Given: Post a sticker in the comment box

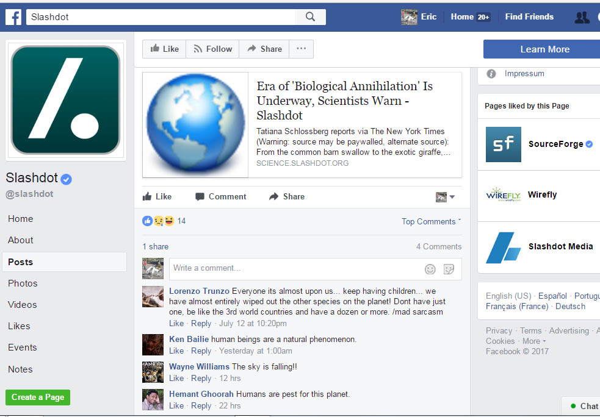Looking at the screenshot, I should pyautogui.click(x=449, y=269).
